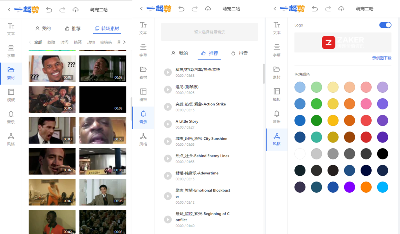This screenshot has height=234, width=400.
Task: Click the 暂未选择背景音乐 placeholder box
Action: click(x=209, y=32)
